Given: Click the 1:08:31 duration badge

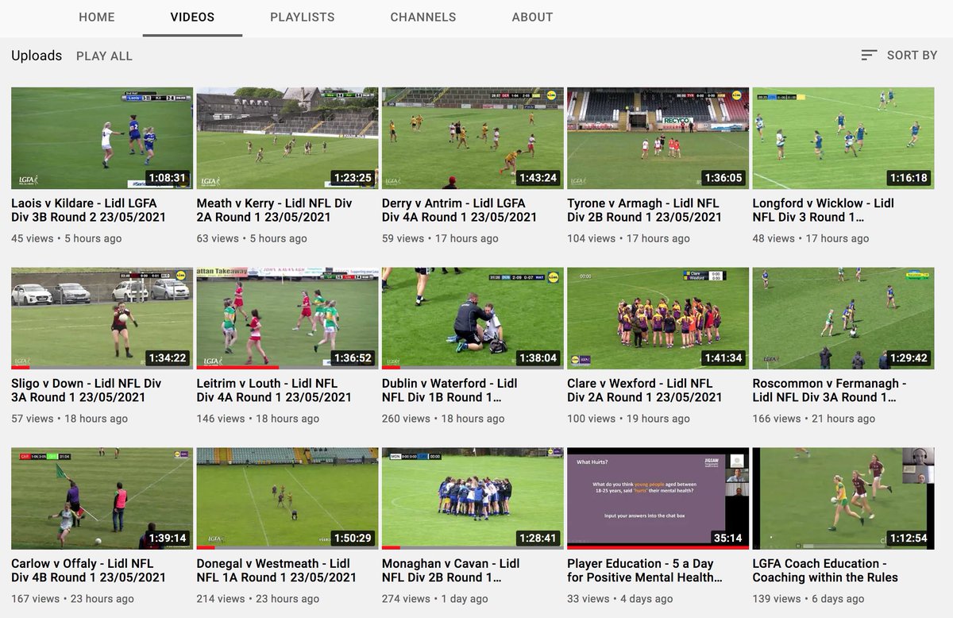Looking at the screenshot, I should pyautogui.click(x=167, y=178).
